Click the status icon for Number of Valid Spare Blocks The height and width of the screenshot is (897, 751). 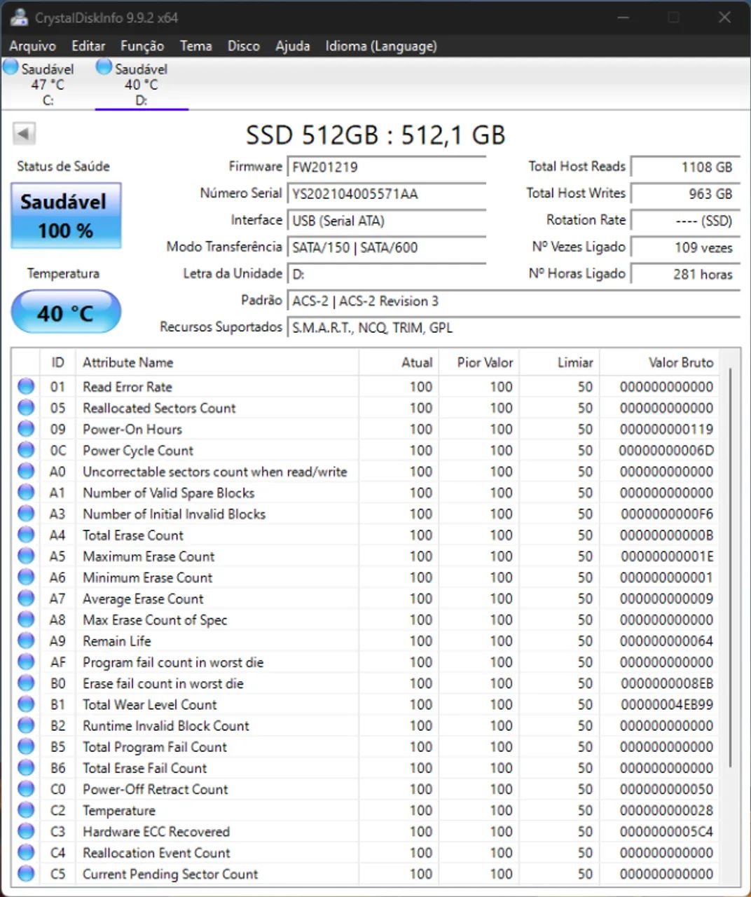pos(26,492)
